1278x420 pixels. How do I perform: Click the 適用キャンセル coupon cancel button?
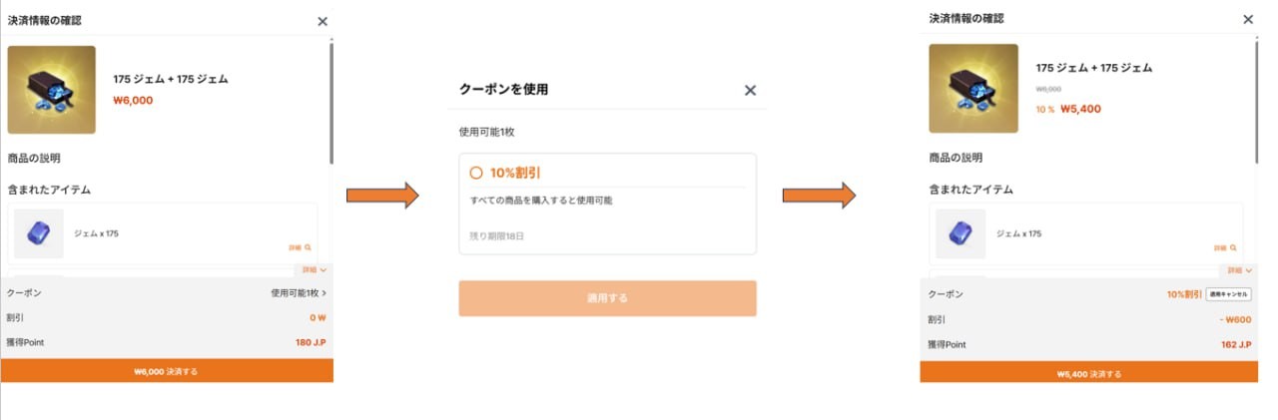click(x=1228, y=294)
